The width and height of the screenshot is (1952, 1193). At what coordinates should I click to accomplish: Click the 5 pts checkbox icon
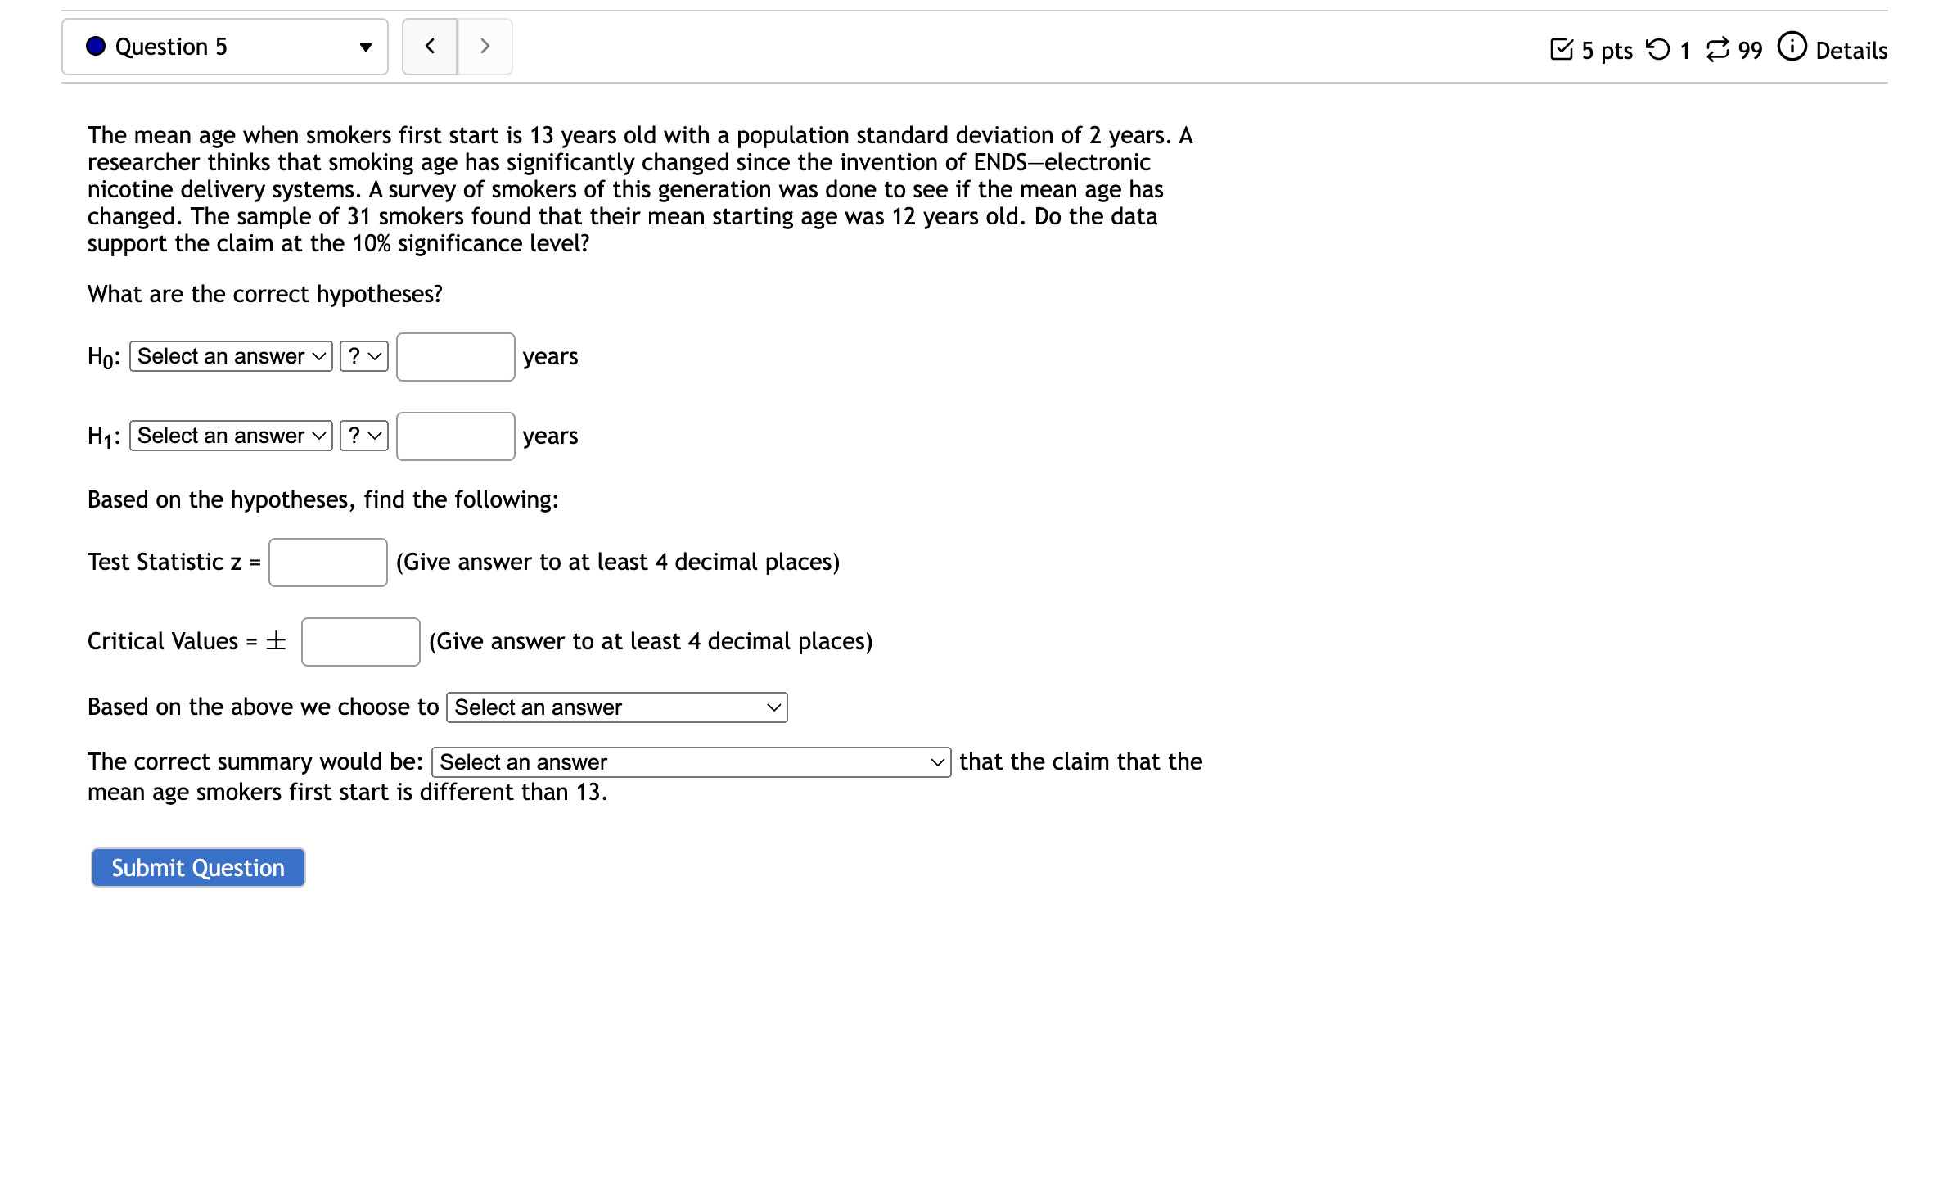[x=1561, y=50]
